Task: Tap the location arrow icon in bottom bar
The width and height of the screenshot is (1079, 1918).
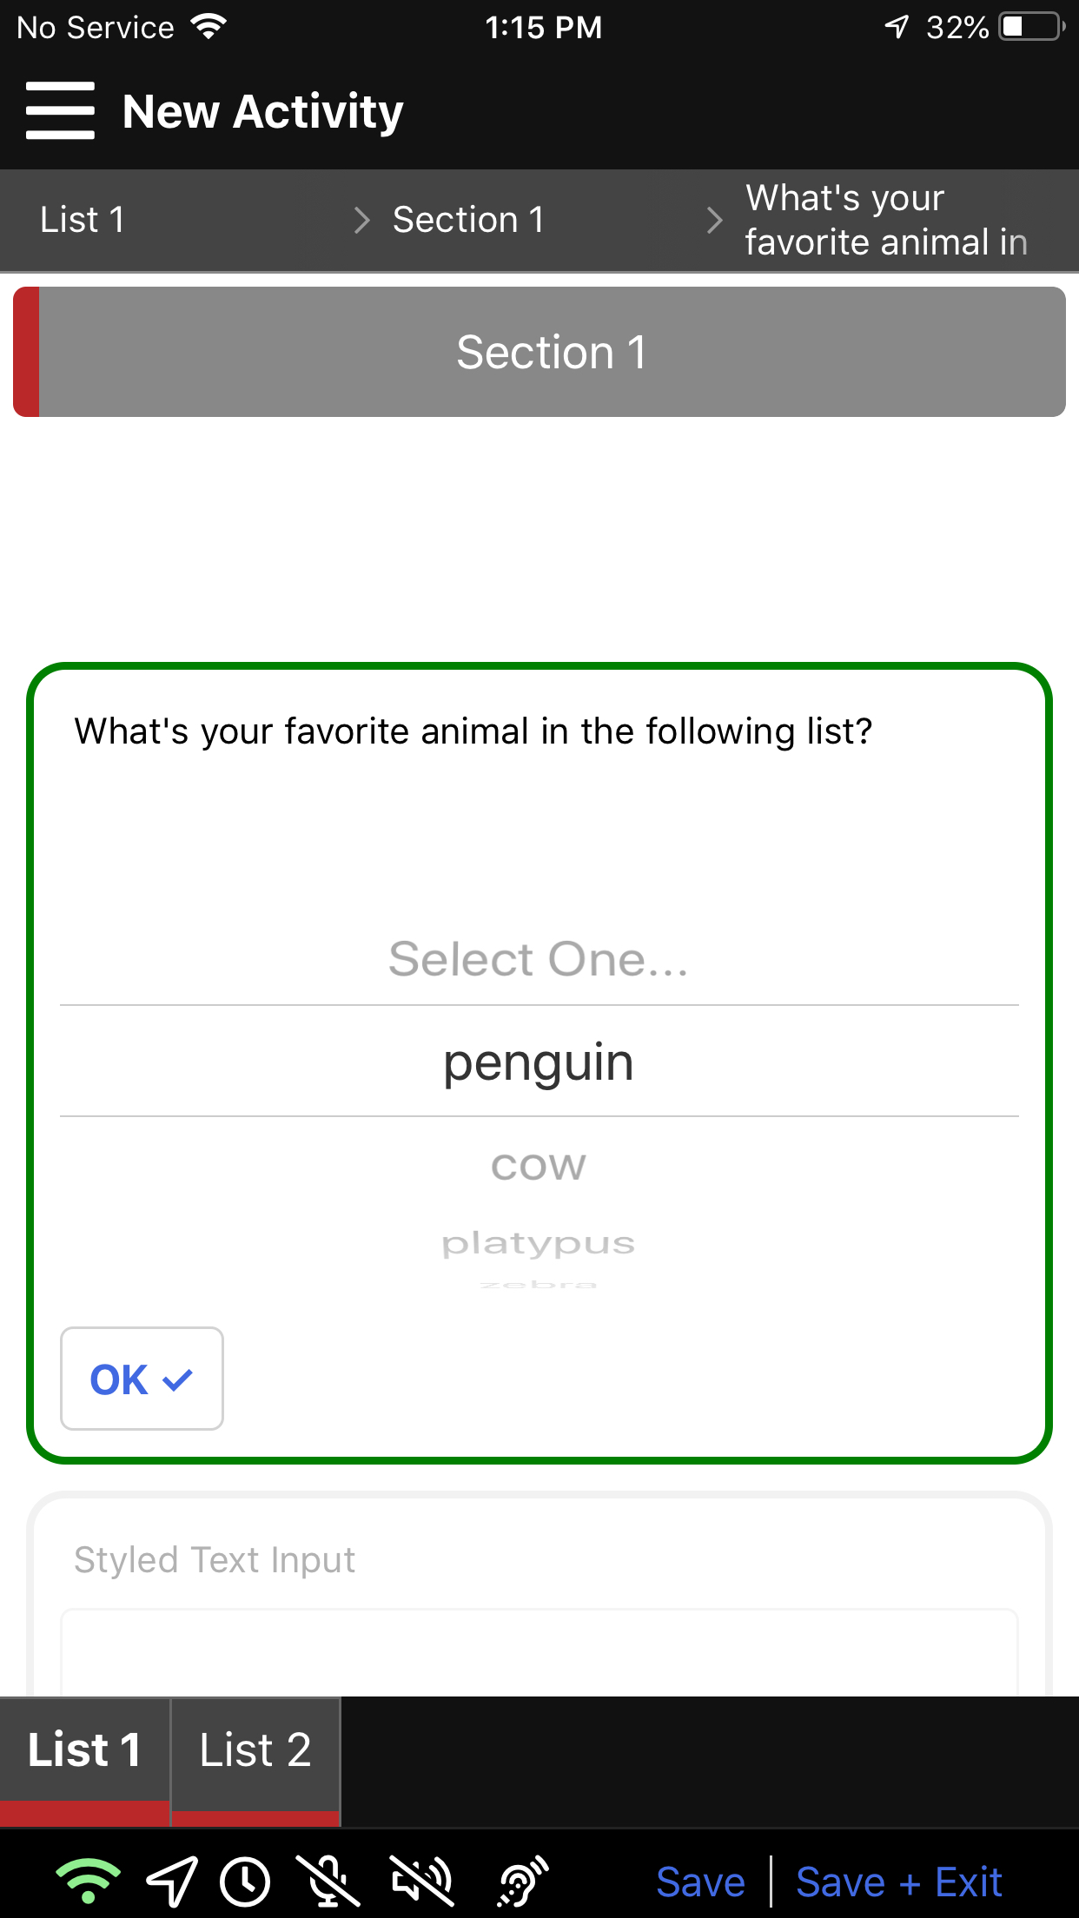Action: pos(171,1882)
